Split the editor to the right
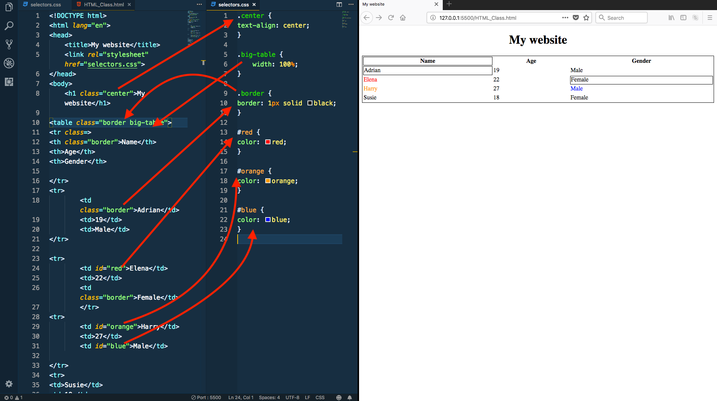The width and height of the screenshot is (717, 401). pos(339,4)
